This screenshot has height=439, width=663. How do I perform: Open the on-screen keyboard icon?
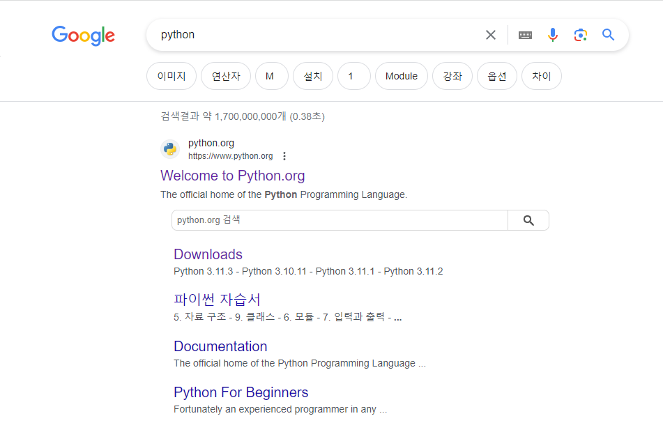[x=525, y=35]
